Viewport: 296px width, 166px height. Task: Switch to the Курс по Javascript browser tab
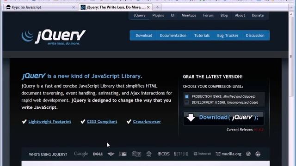point(40,7)
